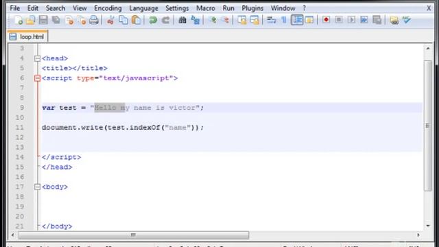This screenshot has height=247, width=439.
Task: Click the '<title></title>' line
Action: pos(75,68)
